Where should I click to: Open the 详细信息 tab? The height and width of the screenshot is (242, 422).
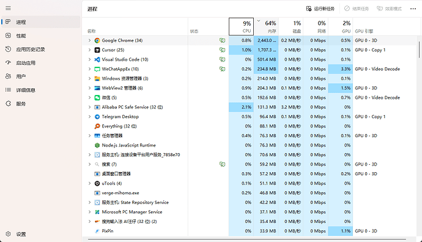click(x=41, y=90)
